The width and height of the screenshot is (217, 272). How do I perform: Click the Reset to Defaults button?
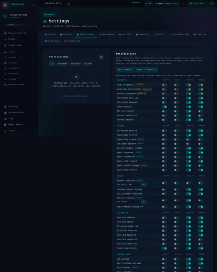pos(146,70)
